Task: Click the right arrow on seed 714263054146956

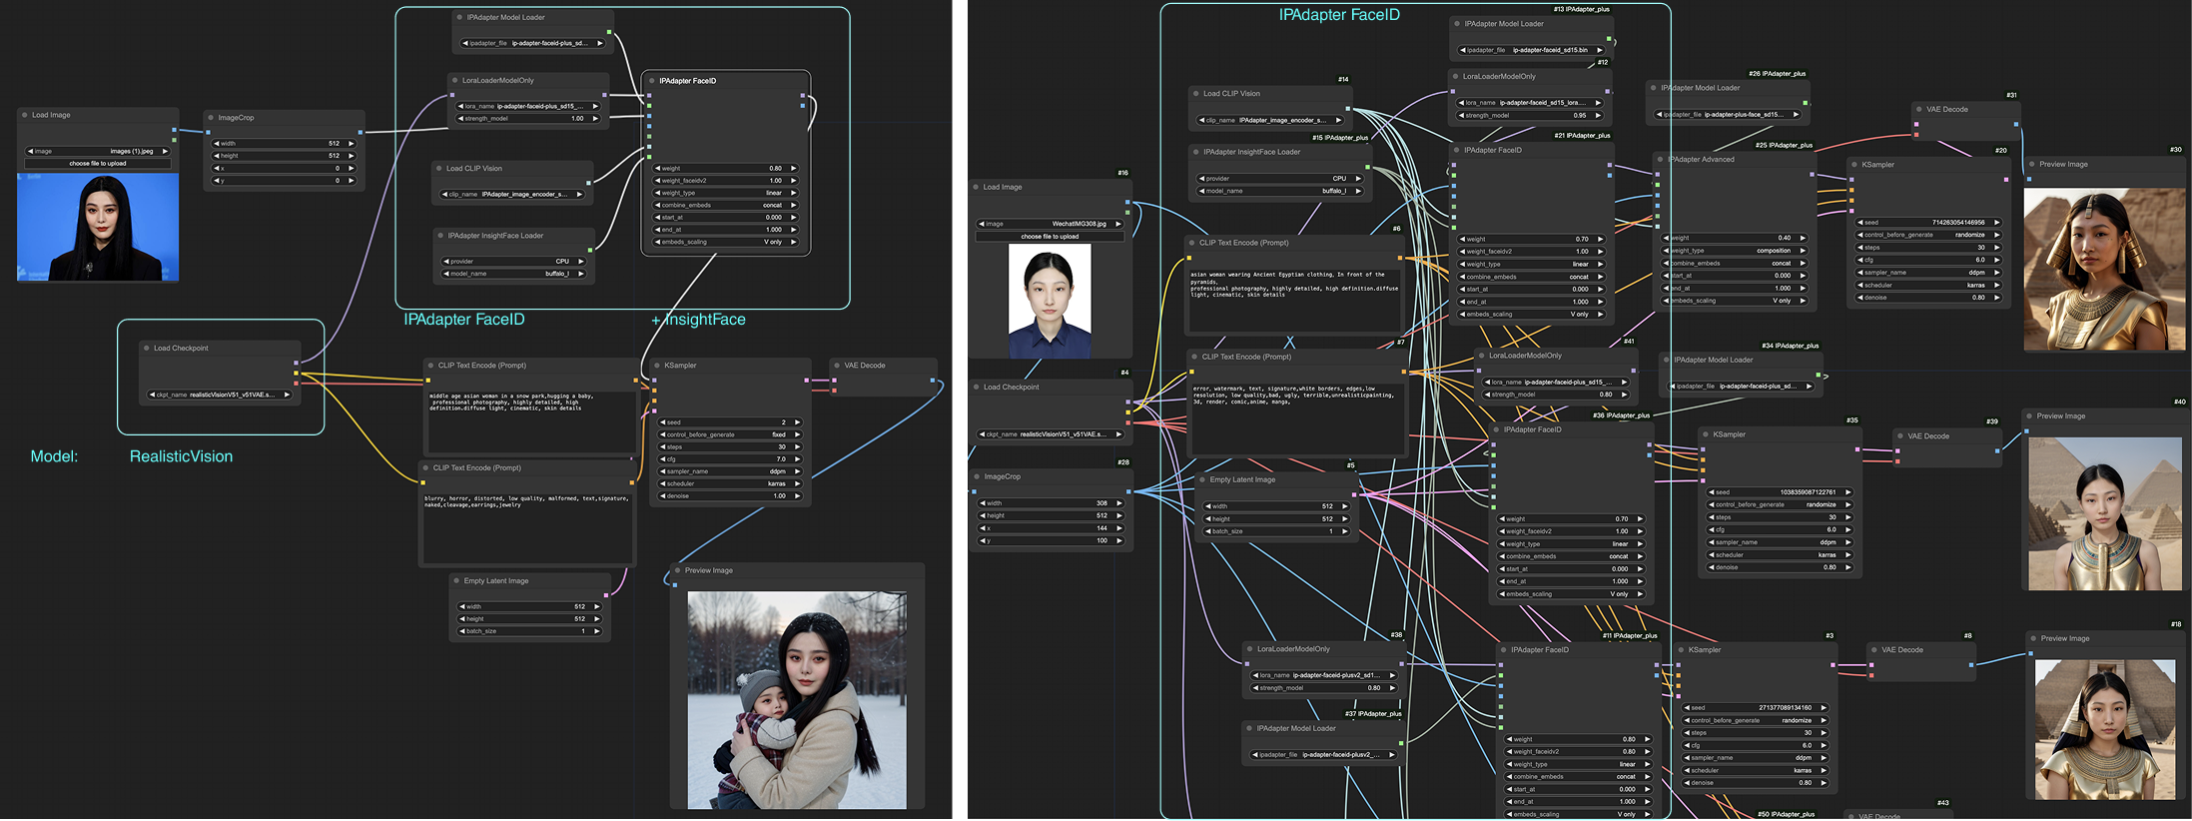Action: coord(1995,223)
